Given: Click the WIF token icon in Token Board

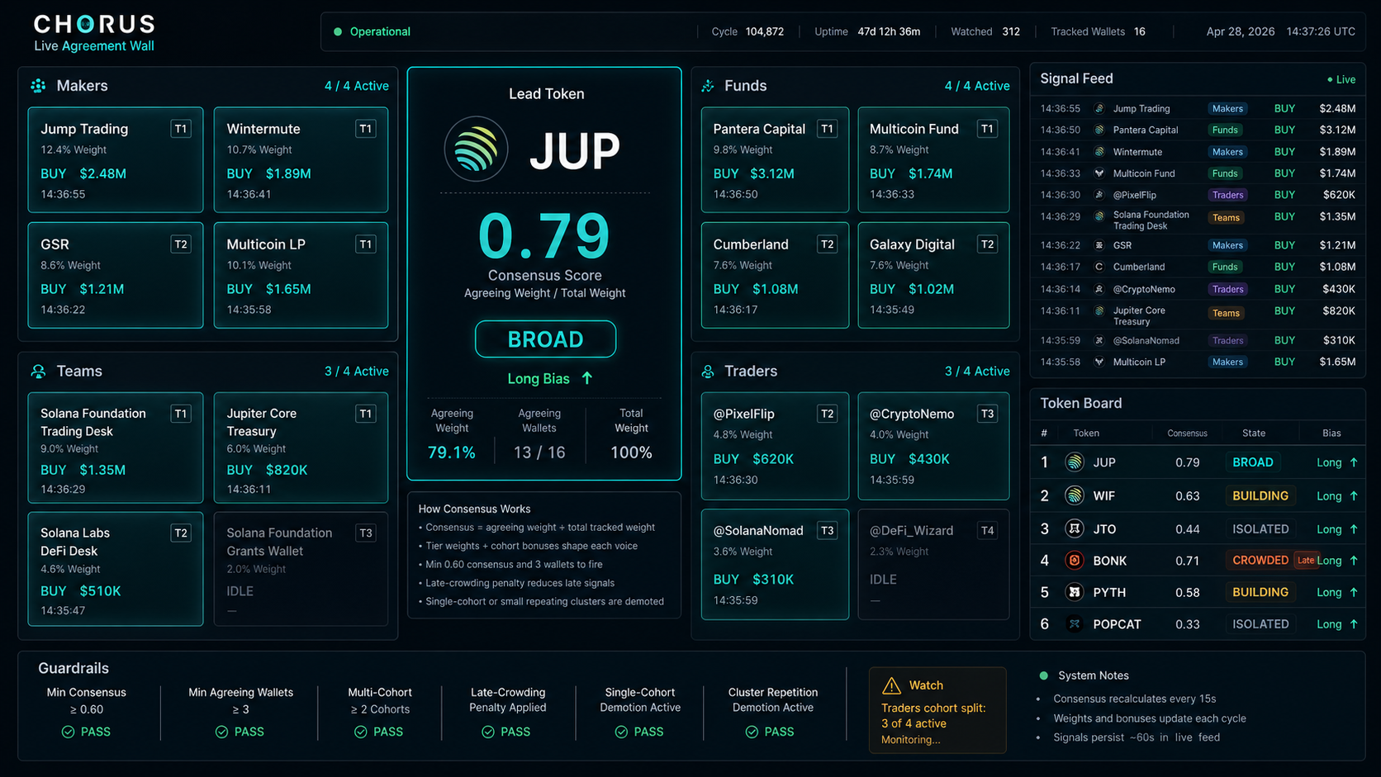Looking at the screenshot, I should coord(1075,495).
